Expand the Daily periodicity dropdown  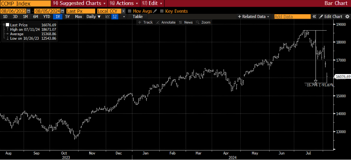pos(93,17)
